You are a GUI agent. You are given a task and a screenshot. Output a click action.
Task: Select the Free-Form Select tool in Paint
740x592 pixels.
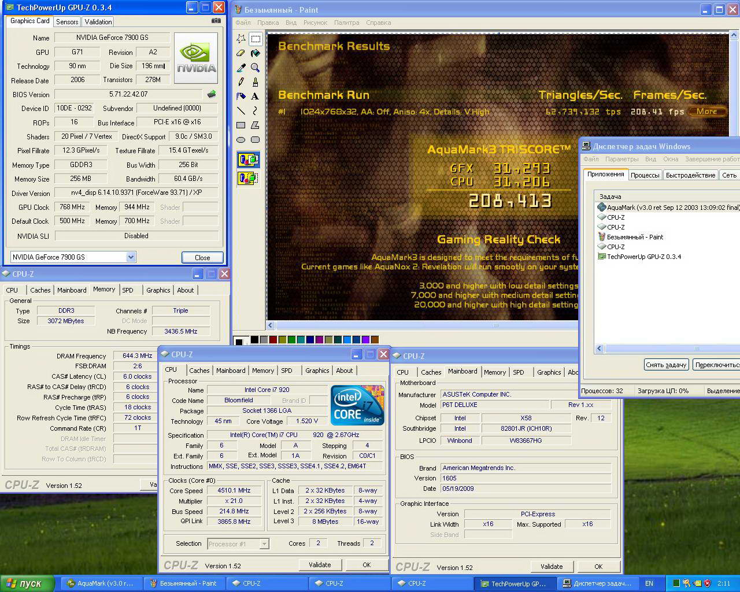[x=241, y=39]
